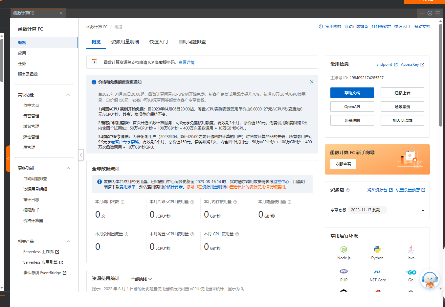This screenshot has width=445, height=307.
Task: Switch to the 资源用量明细 tab
Action: pyautogui.click(x=125, y=42)
